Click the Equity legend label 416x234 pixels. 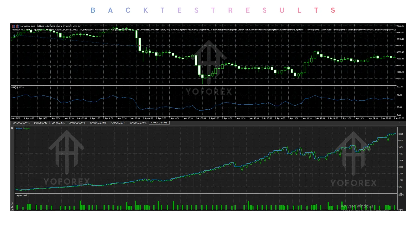click(x=27, y=129)
